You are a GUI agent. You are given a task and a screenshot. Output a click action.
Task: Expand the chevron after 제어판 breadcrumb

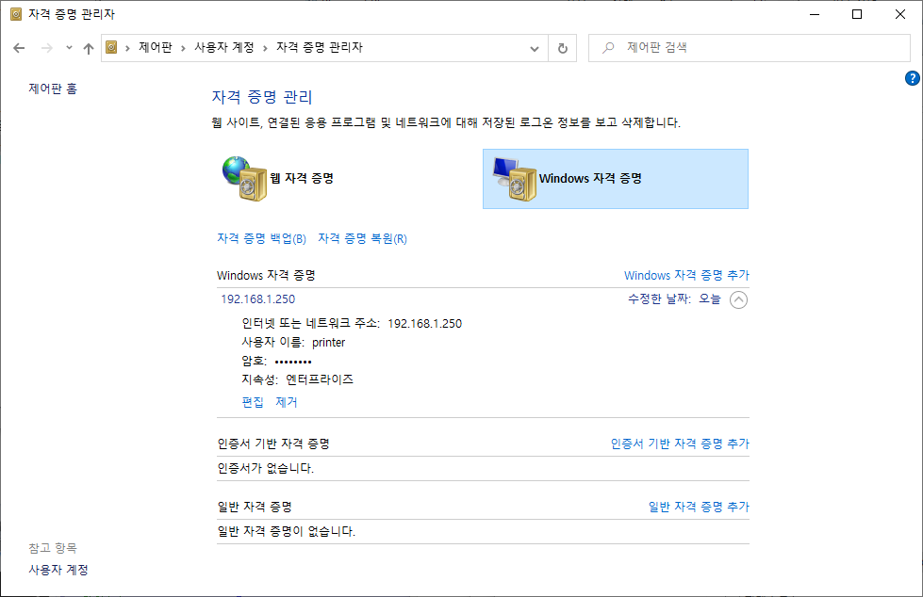coord(183,48)
